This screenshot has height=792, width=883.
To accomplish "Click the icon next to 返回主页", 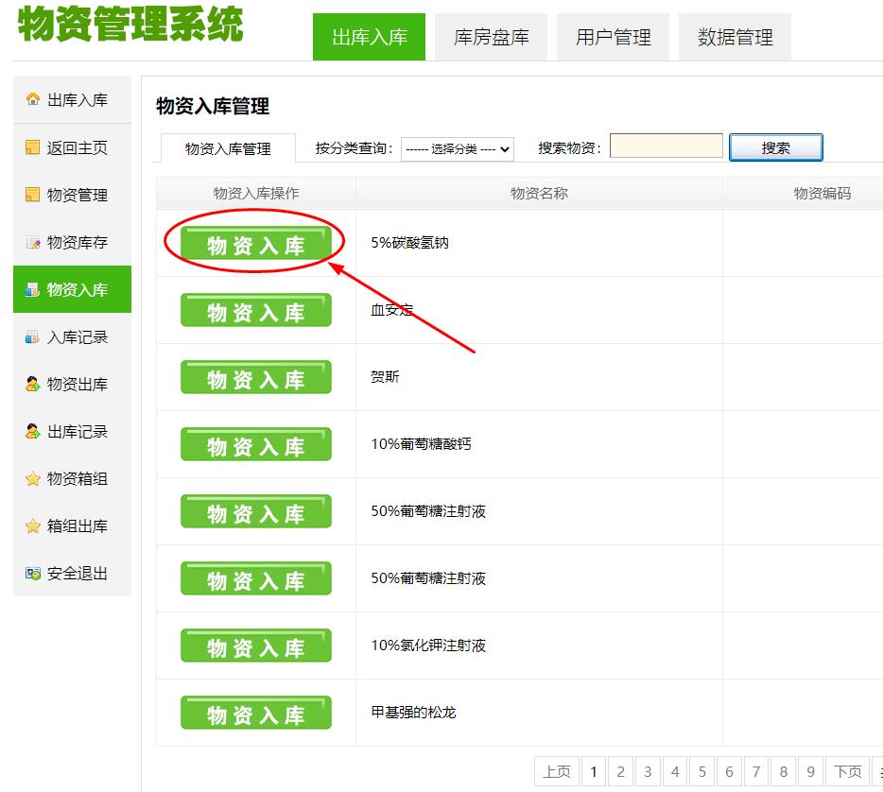I will tap(33, 147).
